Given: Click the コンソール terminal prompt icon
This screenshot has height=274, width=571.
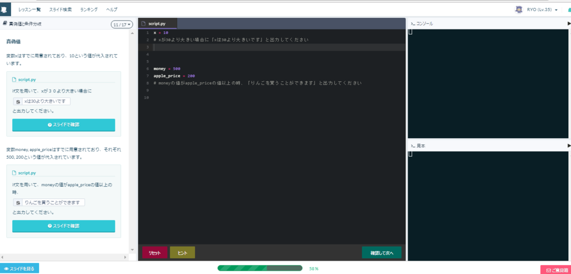Looking at the screenshot, I should (413, 24).
